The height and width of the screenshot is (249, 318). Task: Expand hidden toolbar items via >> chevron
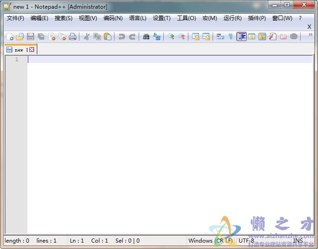(310, 35)
